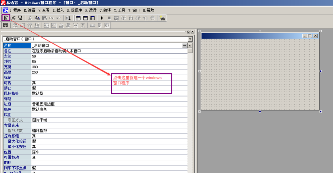Click the Cut scissors icon
This screenshot has width=333, height=173.
point(30,18)
